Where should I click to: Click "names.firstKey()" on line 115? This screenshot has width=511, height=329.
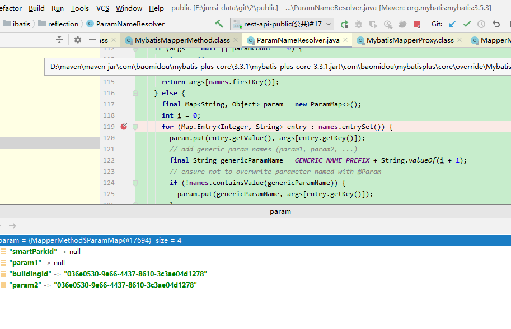tap(241, 82)
